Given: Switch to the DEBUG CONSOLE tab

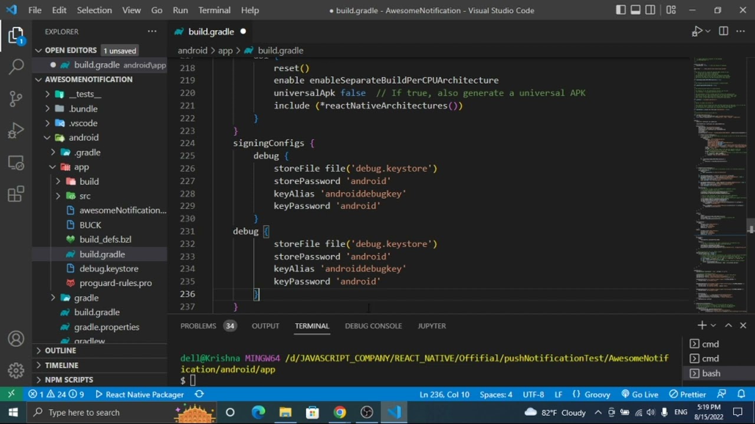Looking at the screenshot, I should point(373,326).
